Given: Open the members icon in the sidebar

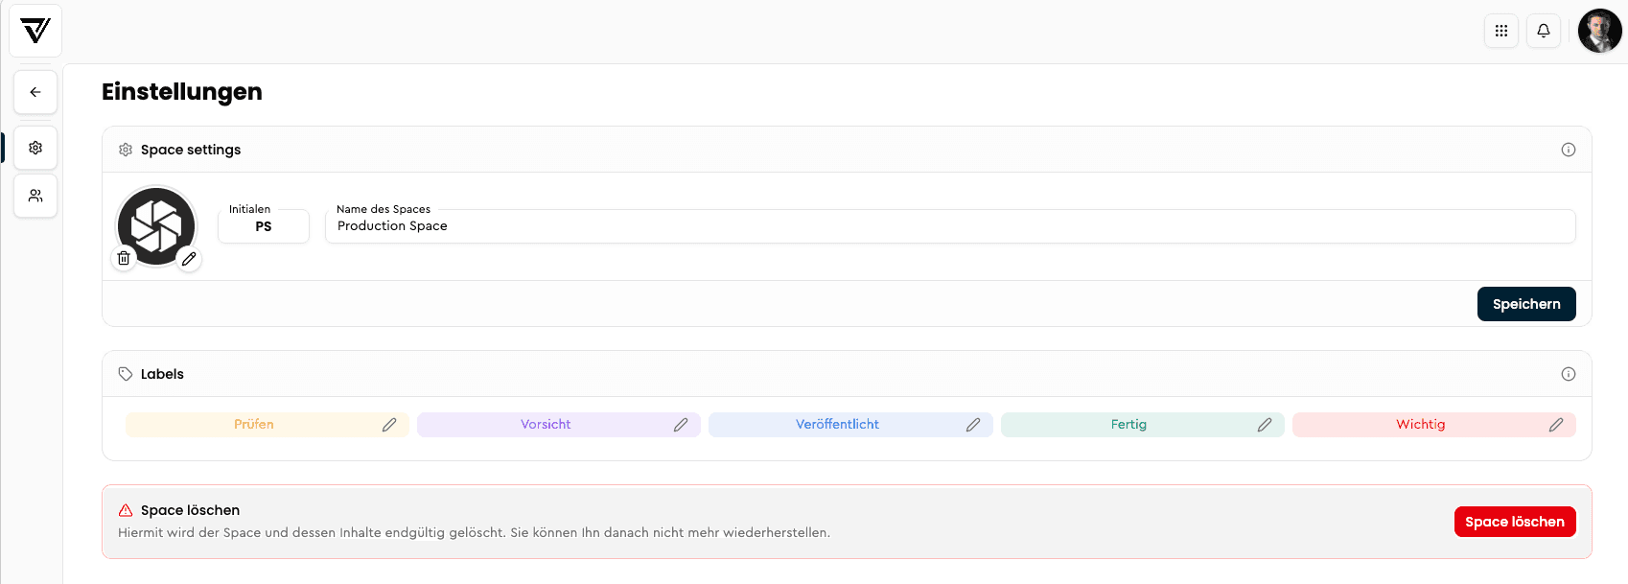Looking at the screenshot, I should pos(35,196).
